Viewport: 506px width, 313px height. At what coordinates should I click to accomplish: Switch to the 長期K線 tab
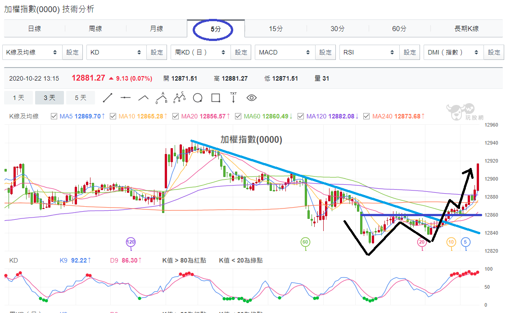coord(467,29)
